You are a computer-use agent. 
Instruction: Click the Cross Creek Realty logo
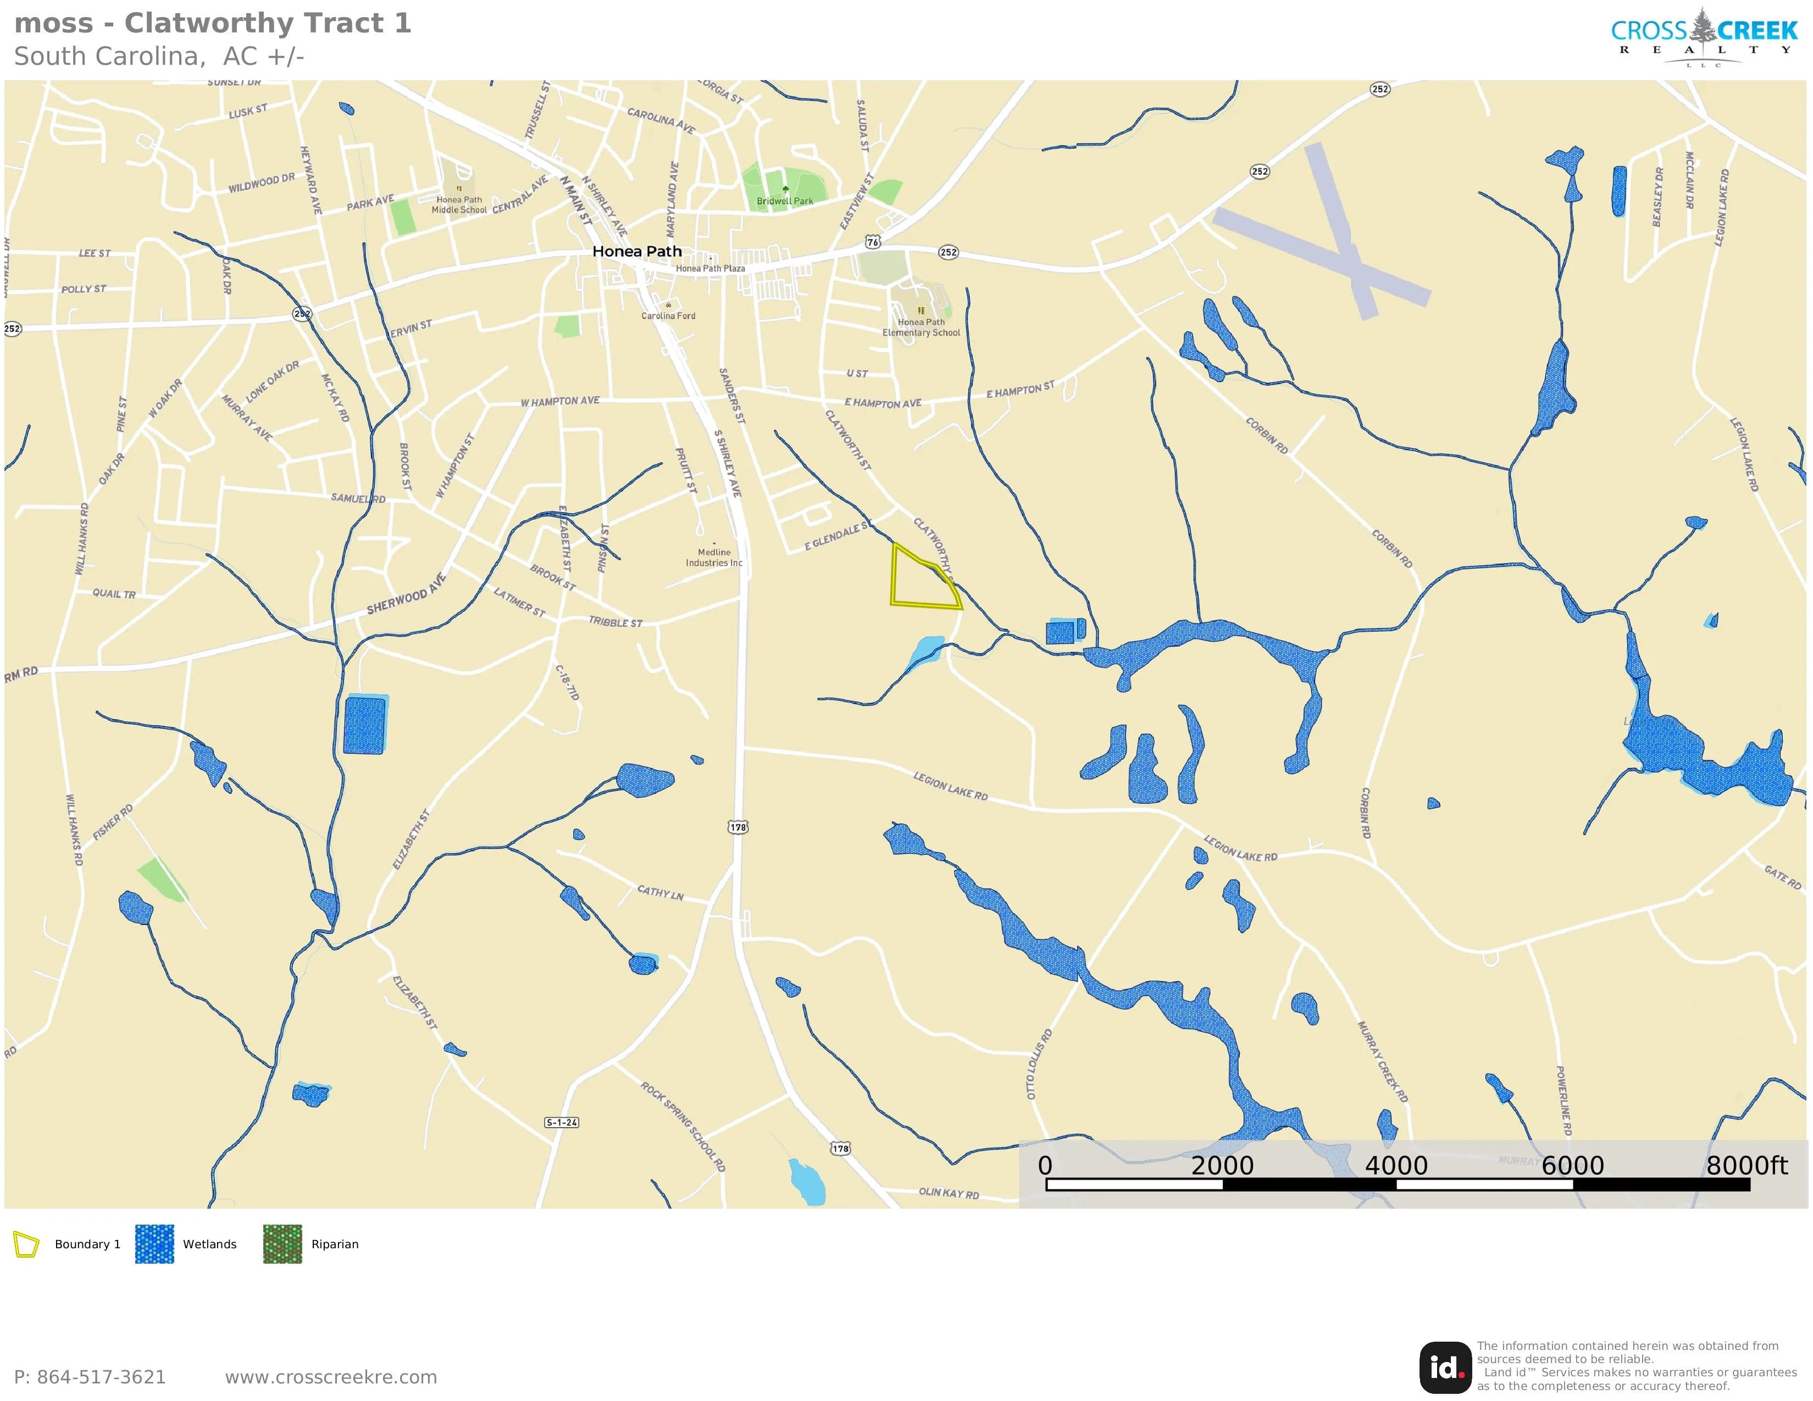pos(1704,37)
